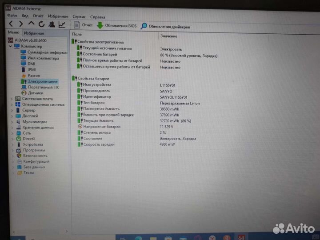Open the Сервис menu
The image size is (320, 240).
[79, 16]
